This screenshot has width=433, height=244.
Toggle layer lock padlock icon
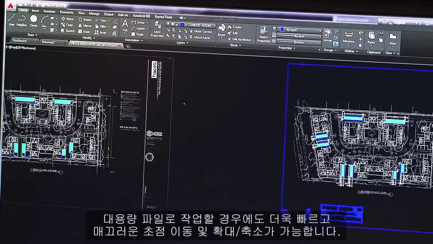click(177, 24)
